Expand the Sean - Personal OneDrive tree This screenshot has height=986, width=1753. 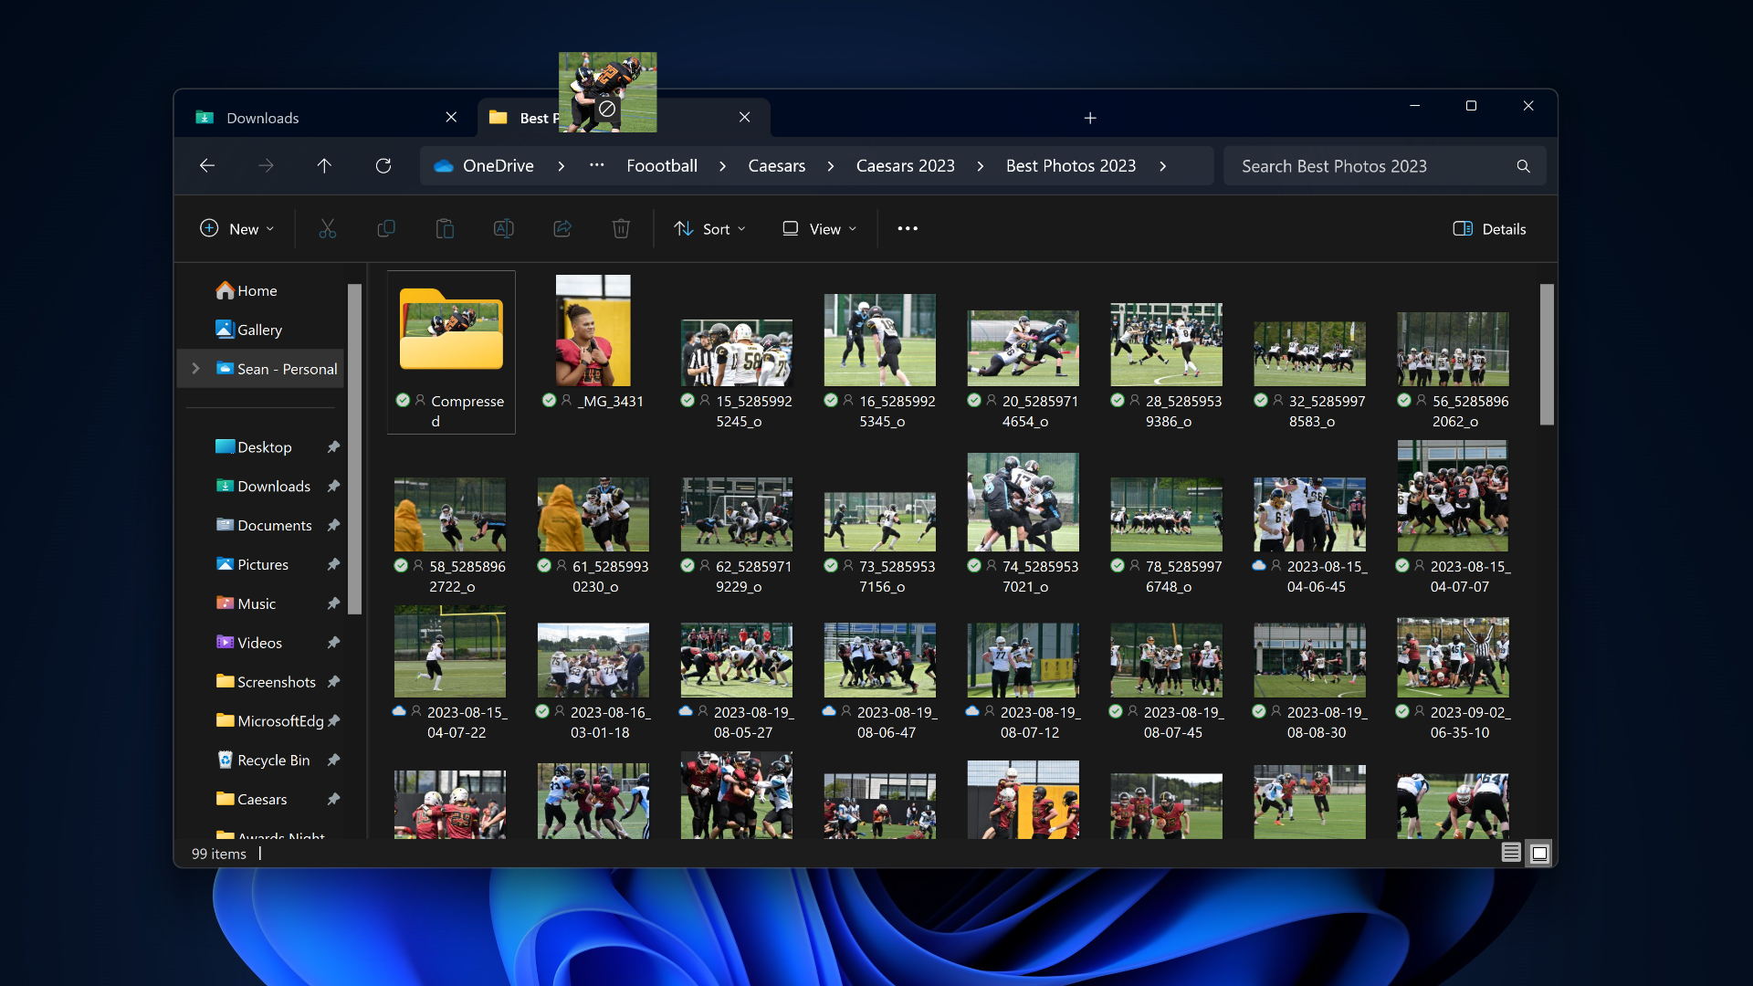click(x=195, y=367)
